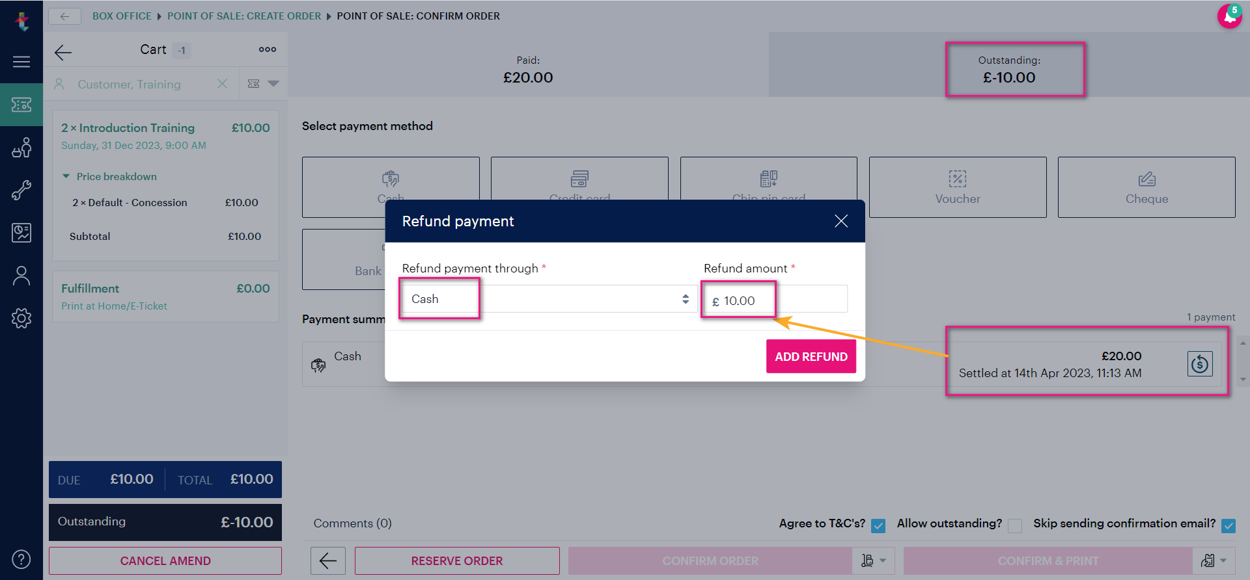Viewport: 1250px width, 580px height.
Task: Click the CANCEL AMEND button
Action: click(x=165, y=560)
